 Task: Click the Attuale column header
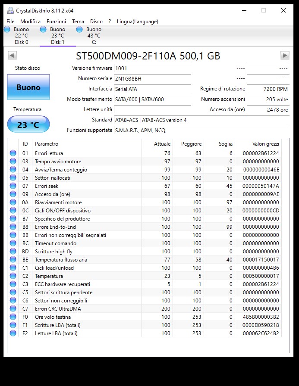[157, 144]
